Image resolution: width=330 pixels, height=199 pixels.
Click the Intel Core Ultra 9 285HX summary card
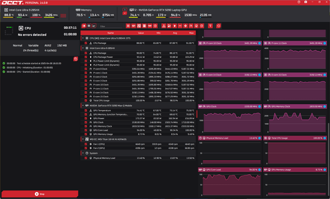(x=35, y=13)
